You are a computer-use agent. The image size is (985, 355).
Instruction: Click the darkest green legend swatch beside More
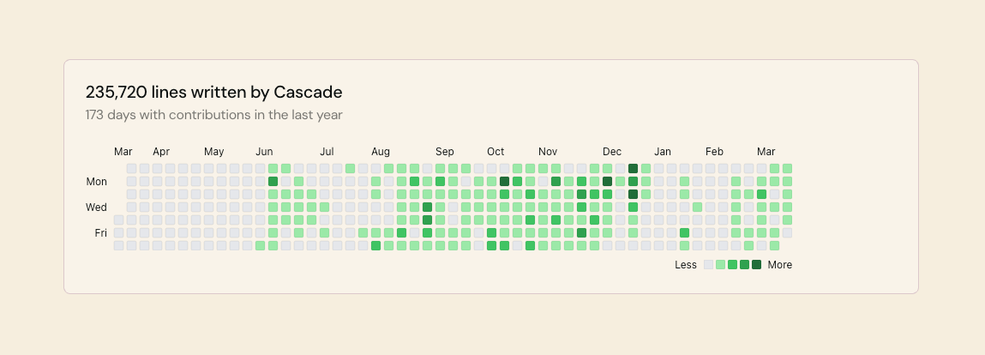click(x=756, y=264)
